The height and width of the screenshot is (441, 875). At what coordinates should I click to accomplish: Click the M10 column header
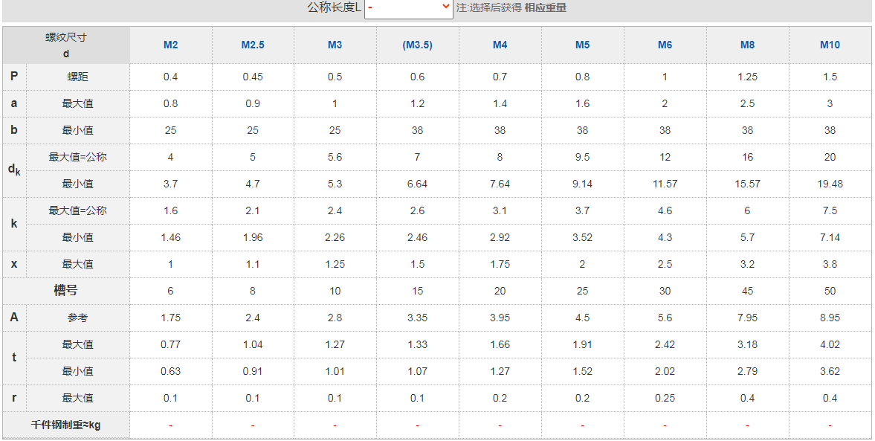830,45
